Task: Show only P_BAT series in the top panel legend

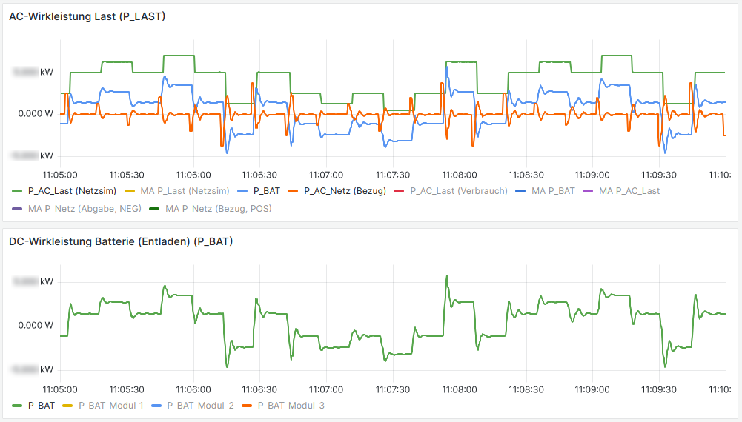Action: point(266,191)
